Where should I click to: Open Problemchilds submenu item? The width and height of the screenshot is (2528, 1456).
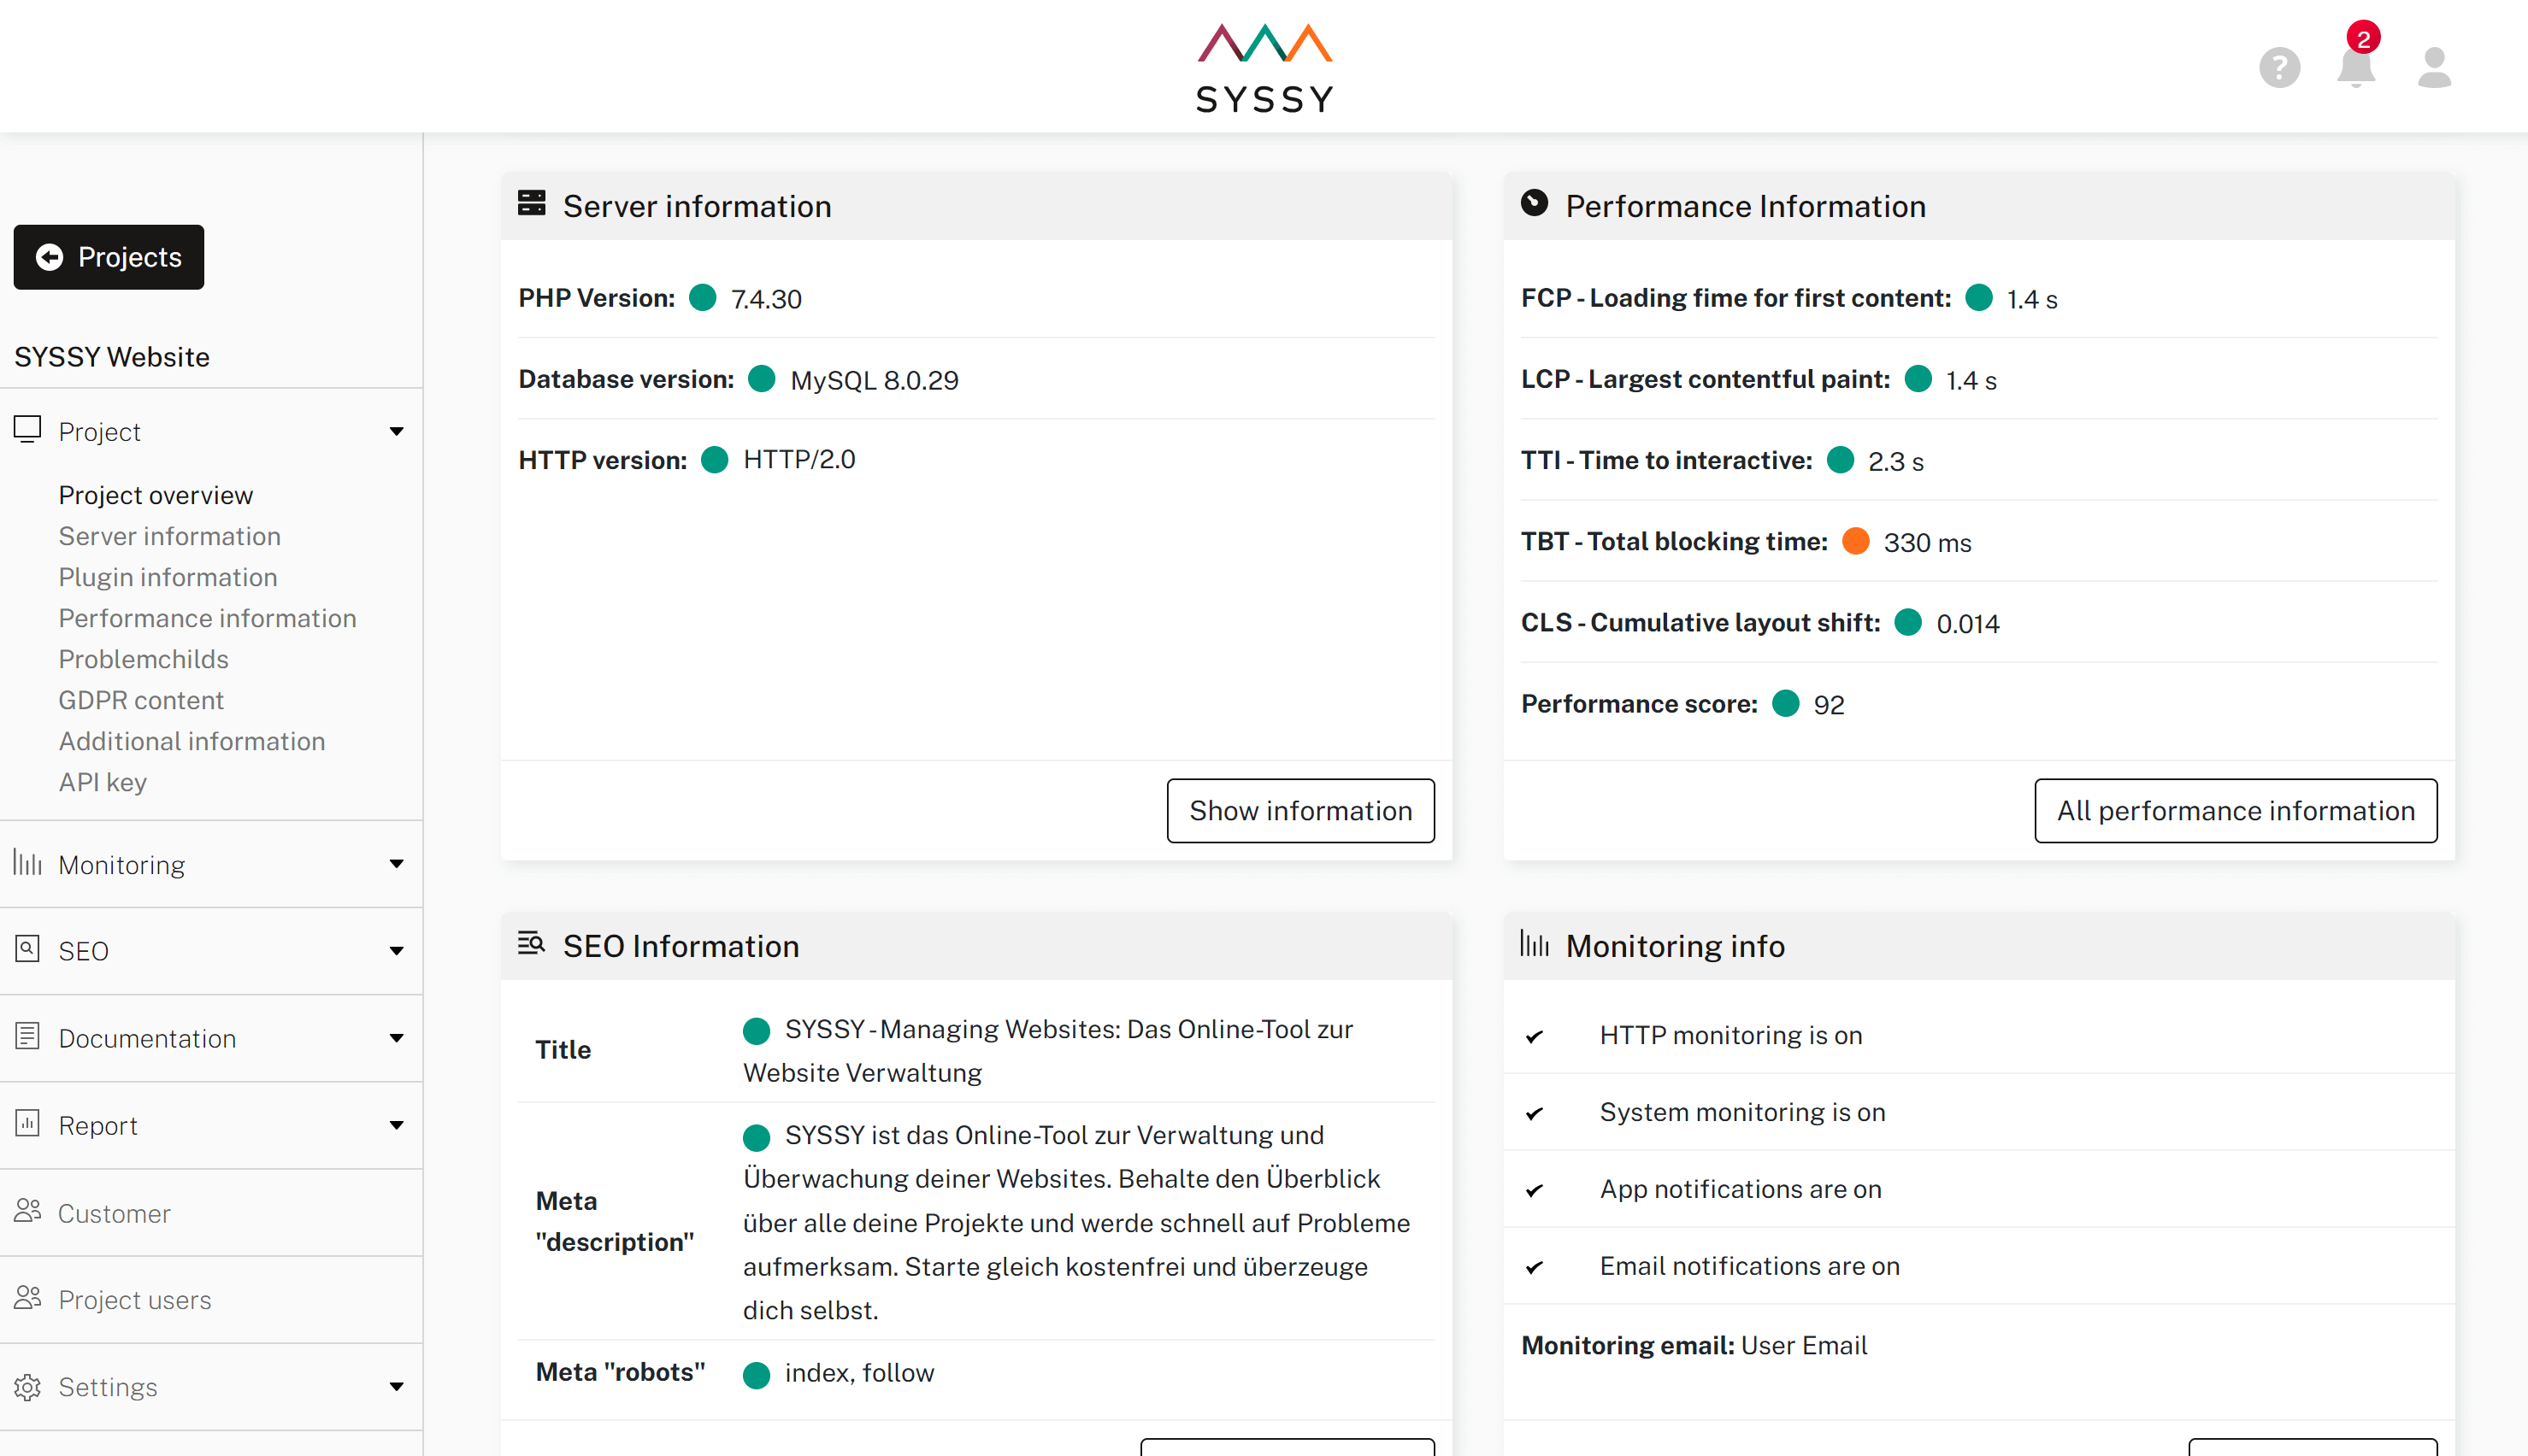pyautogui.click(x=143, y=659)
